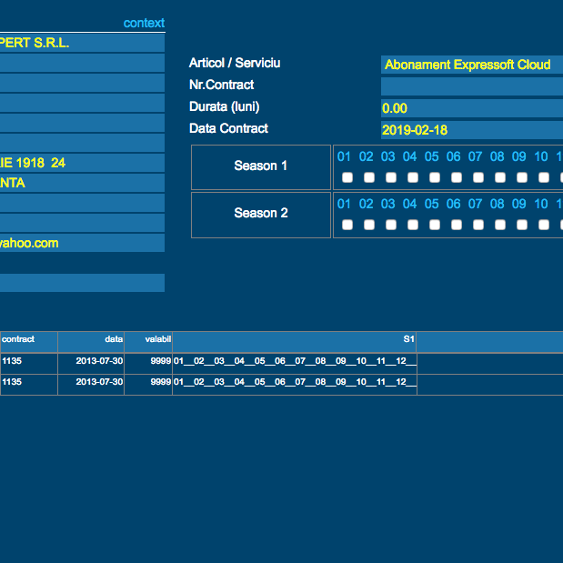
Task: Click the 'valabil' column header
Action: click(x=148, y=340)
